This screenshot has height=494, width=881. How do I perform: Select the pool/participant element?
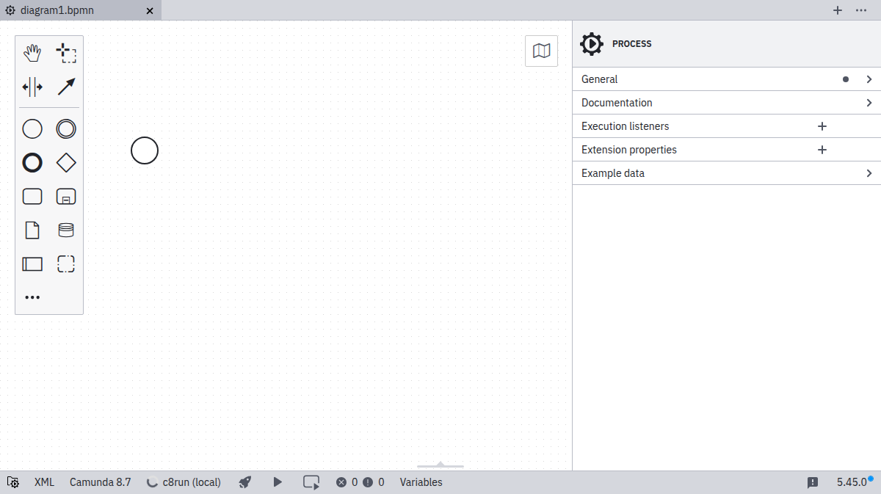coord(32,264)
